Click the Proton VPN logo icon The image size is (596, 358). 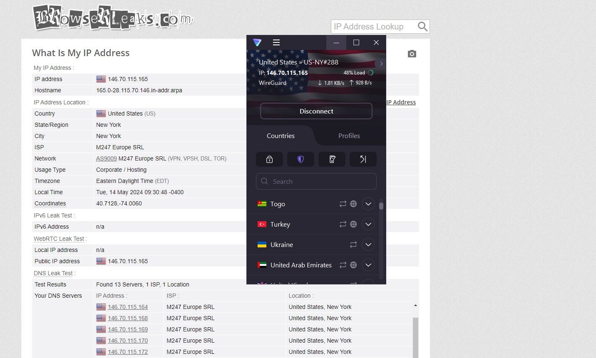257,42
